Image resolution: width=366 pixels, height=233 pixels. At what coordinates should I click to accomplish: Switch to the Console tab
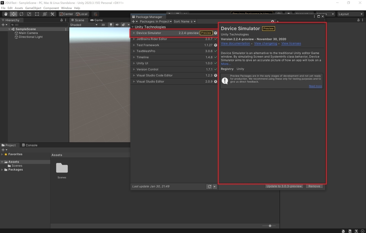point(29,145)
